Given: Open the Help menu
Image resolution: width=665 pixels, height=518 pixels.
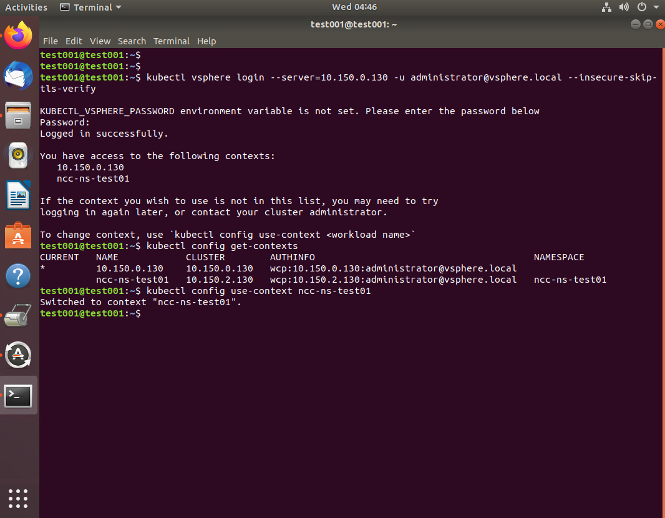Looking at the screenshot, I should tap(206, 41).
